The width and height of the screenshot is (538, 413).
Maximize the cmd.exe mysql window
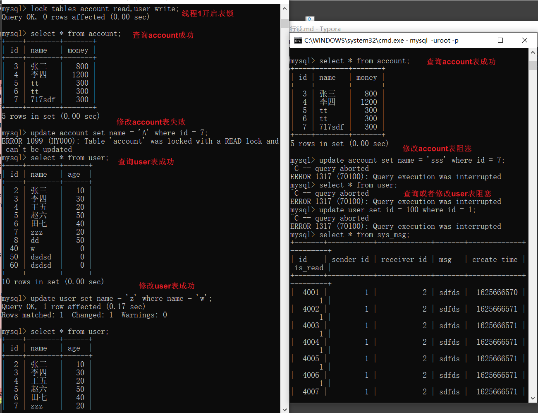coord(500,40)
